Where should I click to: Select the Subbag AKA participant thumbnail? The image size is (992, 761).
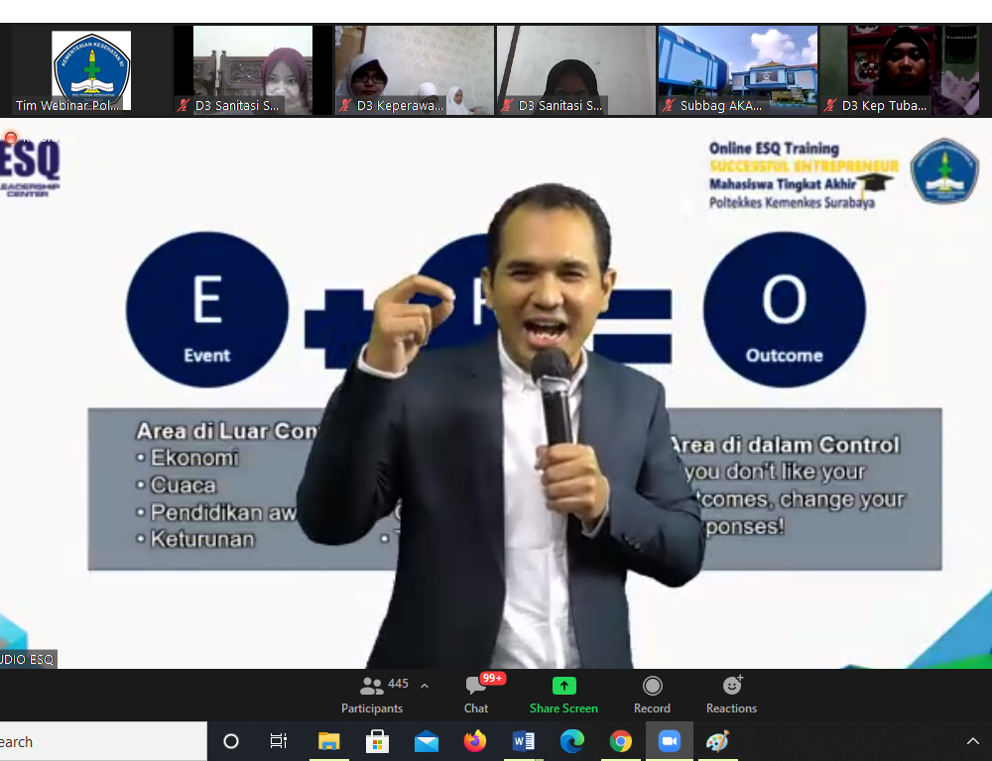coord(737,71)
